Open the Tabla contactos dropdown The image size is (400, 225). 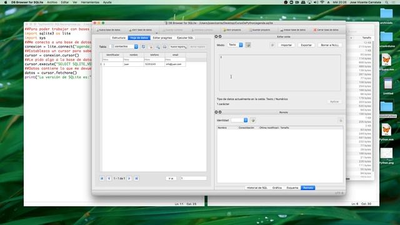pyautogui.click(x=124, y=46)
